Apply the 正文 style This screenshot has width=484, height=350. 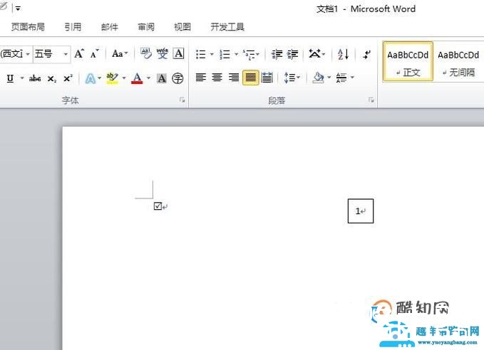[x=408, y=62]
